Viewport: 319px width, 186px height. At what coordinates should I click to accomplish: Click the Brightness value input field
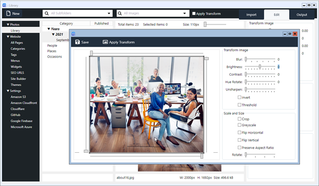click(x=279, y=67)
